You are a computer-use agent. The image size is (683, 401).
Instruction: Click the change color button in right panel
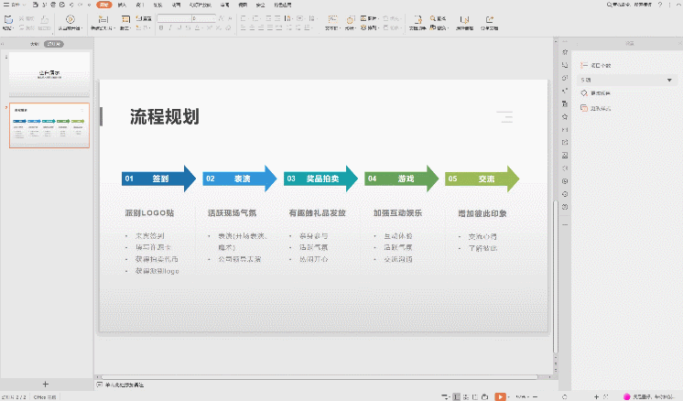tap(595, 93)
